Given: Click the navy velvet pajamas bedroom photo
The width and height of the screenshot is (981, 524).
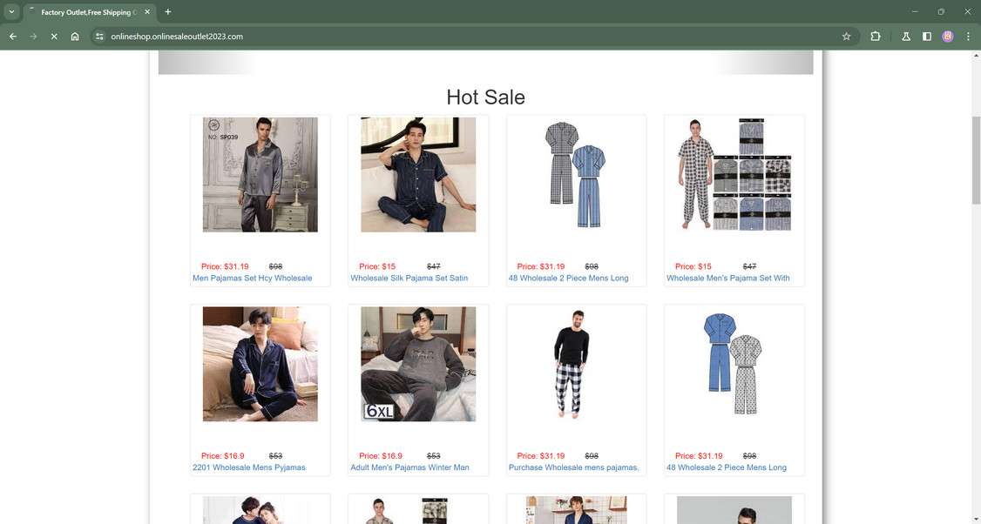Looking at the screenshot, I should point(260,364).
